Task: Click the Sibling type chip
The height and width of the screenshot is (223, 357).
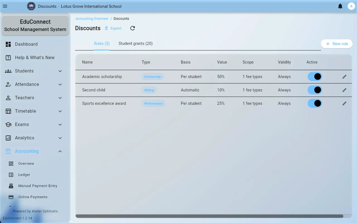Action: tap(149, 90)
